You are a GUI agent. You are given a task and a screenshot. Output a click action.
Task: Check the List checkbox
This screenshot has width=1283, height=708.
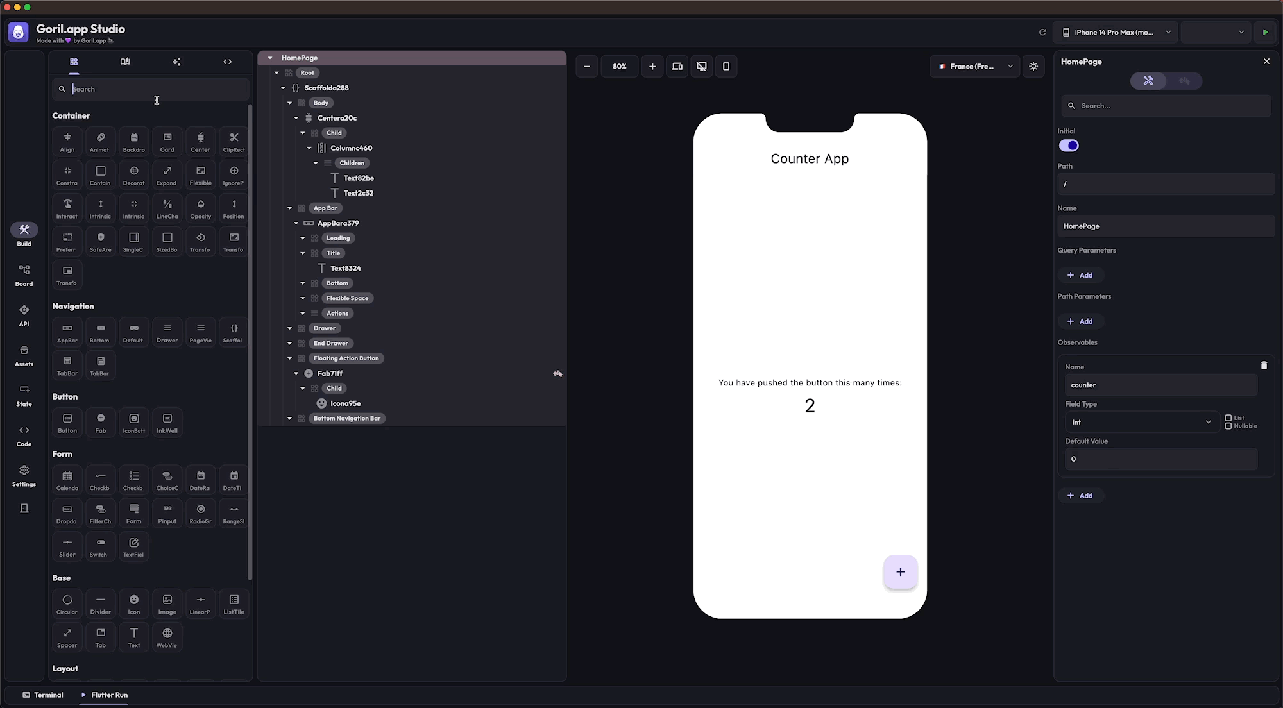point(1228,417)
